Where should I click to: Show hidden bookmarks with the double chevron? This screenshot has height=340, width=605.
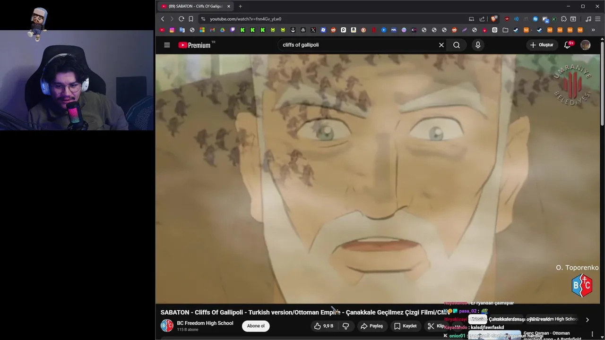click(x=593, y=30)
